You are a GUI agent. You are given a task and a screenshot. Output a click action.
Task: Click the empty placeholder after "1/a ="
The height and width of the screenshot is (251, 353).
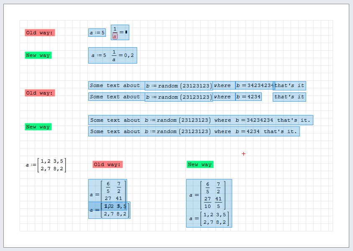126,32
